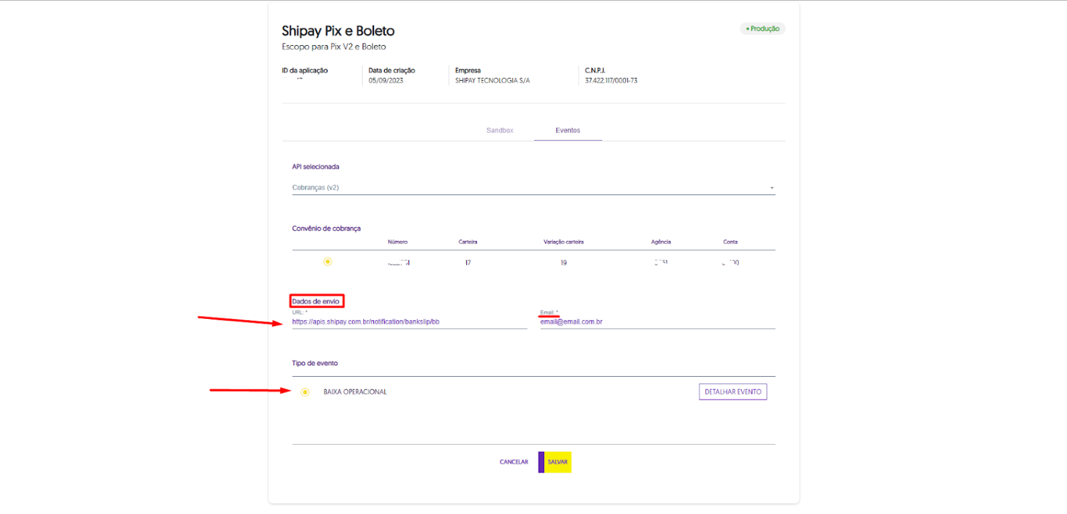Select the BAIXA OPERACIONAL radio button
This screenshot has width=1067, height=514.
point(305,392)
